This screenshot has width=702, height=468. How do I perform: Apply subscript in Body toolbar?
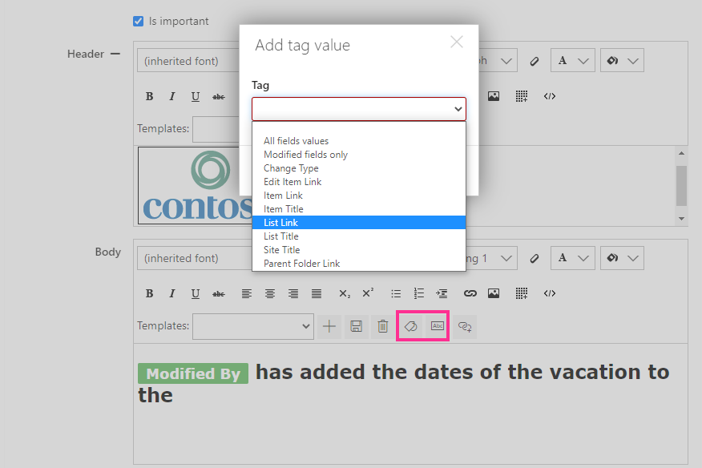pos(345,293)
